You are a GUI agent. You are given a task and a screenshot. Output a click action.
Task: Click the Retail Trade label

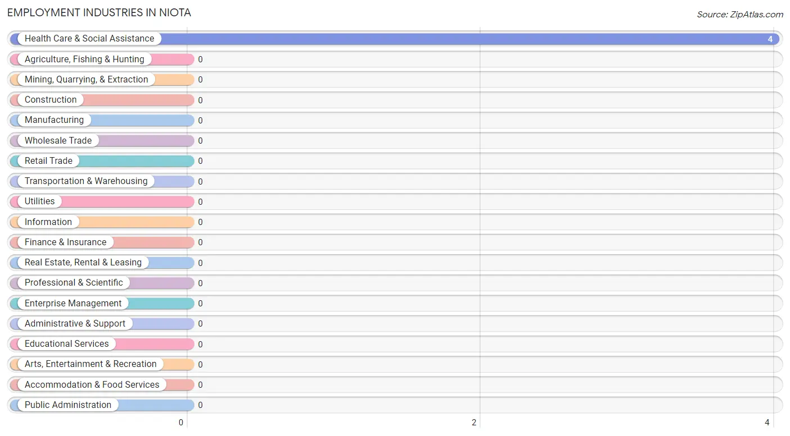48,160
